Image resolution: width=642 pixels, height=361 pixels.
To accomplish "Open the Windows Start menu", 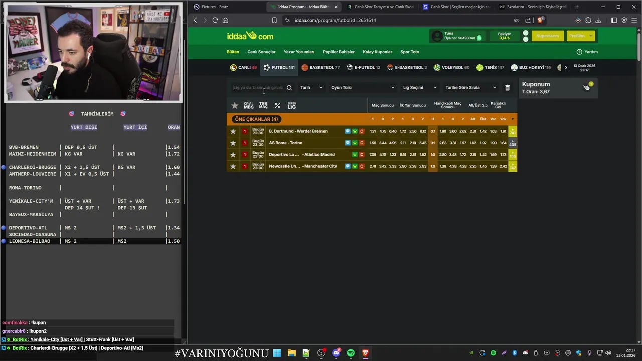I will [x=277, y=353].
